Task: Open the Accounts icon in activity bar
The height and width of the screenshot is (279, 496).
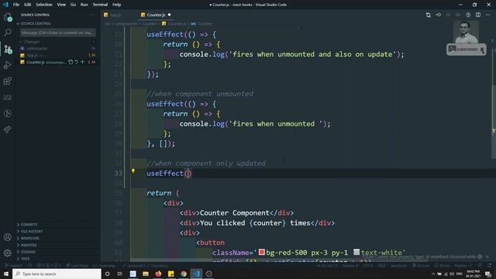Action: pyautogui.click(x=8, y=237)
